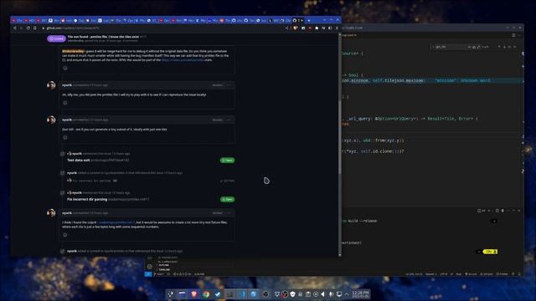Viewport: 536px width, 301px height.
Task: Add emoji reaction under 'Oh, silly me' comment
Action: [65, 103]
